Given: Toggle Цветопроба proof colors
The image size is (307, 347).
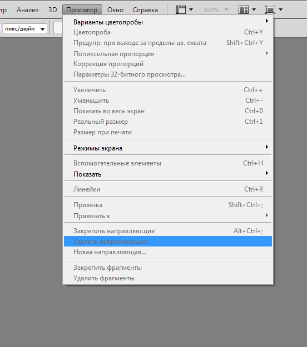Looking at the screenshot, I should tap(168, 32).
